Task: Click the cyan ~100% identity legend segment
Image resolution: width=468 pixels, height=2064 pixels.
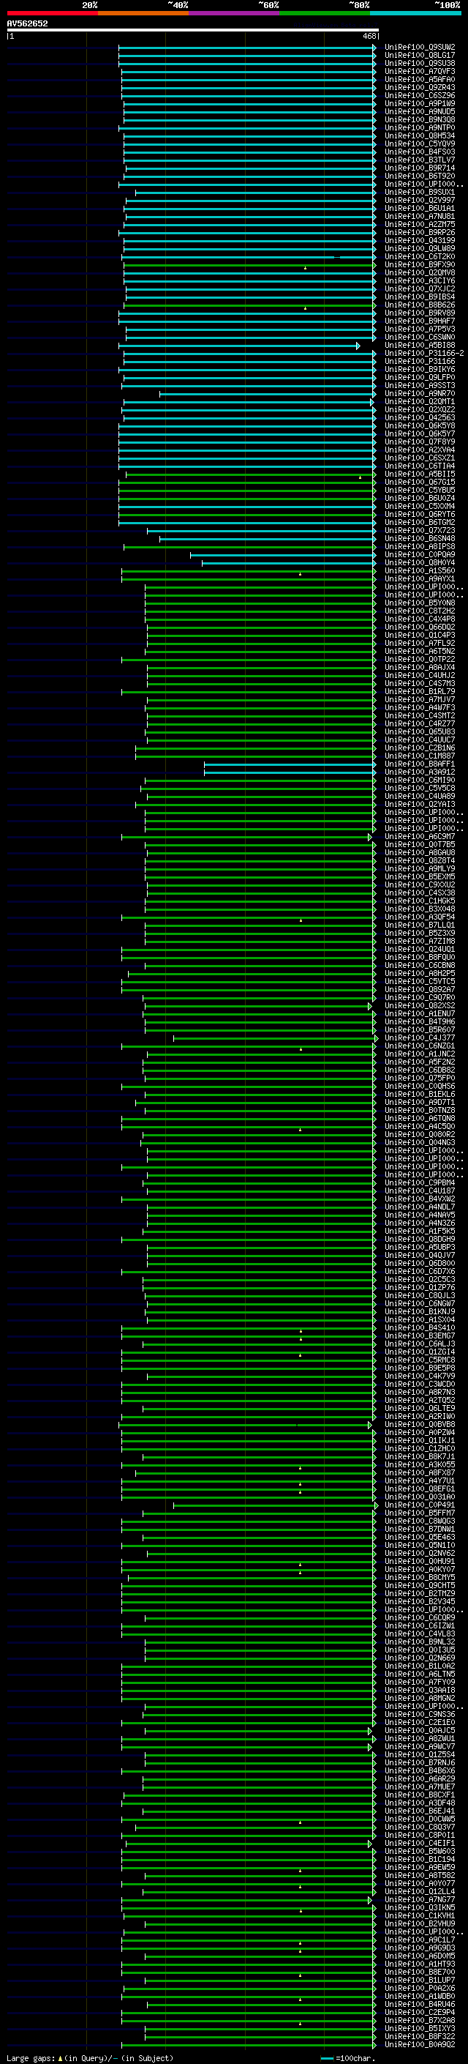Action: point(415,13)
